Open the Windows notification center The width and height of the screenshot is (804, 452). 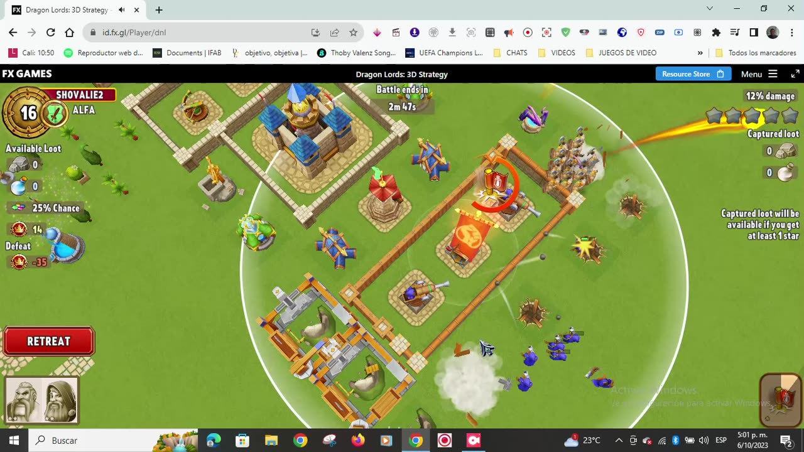click(x=786, y=441)
